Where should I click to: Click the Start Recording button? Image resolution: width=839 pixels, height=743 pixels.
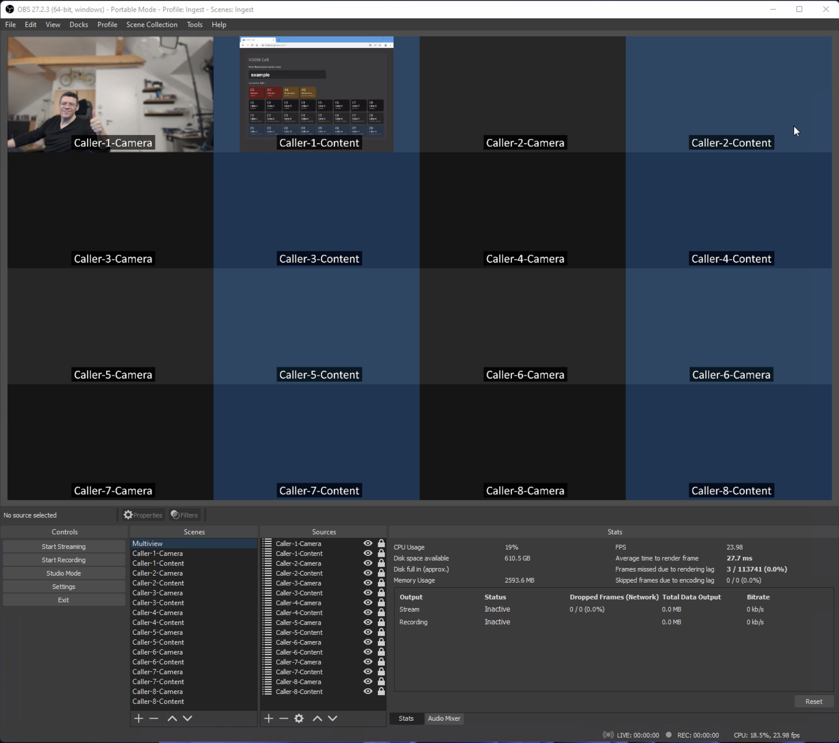pyautogui.click(x=64, y=560)
